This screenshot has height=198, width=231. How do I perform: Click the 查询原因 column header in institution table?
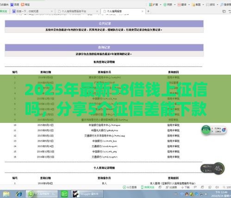[174, 72]
